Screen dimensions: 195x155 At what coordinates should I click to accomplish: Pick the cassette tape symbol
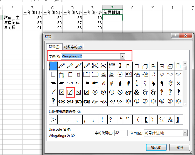pos(128,75)
